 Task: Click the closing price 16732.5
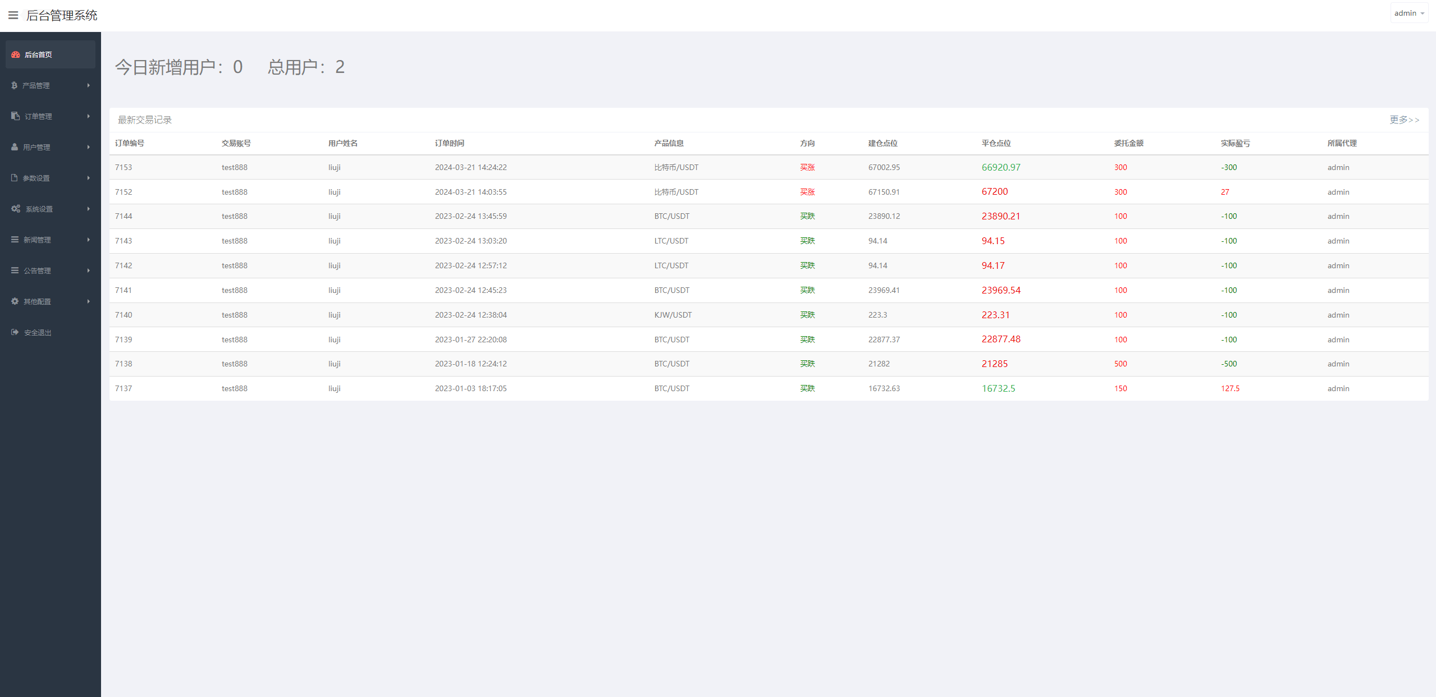click(998, 388)
